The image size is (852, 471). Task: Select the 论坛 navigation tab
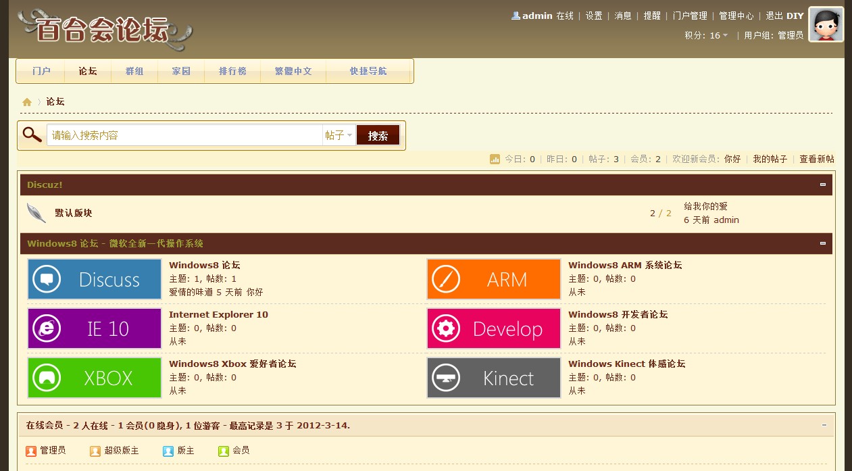88,71
